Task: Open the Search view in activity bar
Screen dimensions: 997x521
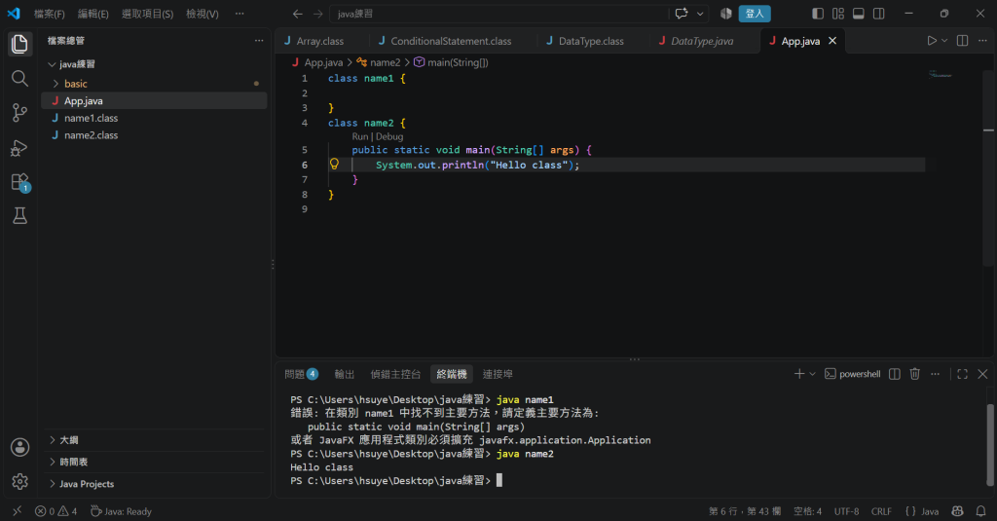Action: (x=19, y=78)
